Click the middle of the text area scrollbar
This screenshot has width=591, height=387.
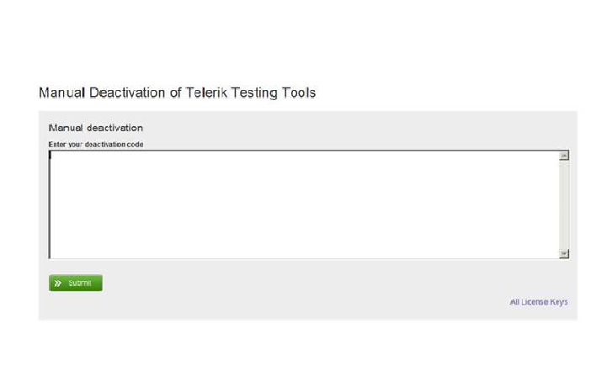click(x=564, y=204)
